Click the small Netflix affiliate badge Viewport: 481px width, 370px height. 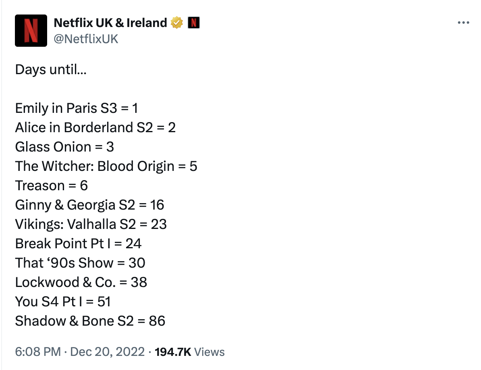pos(194,23)
